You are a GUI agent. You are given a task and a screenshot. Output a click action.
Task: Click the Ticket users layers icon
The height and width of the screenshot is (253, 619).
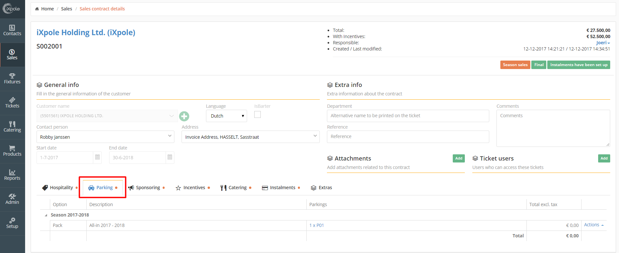pos(475,159)
